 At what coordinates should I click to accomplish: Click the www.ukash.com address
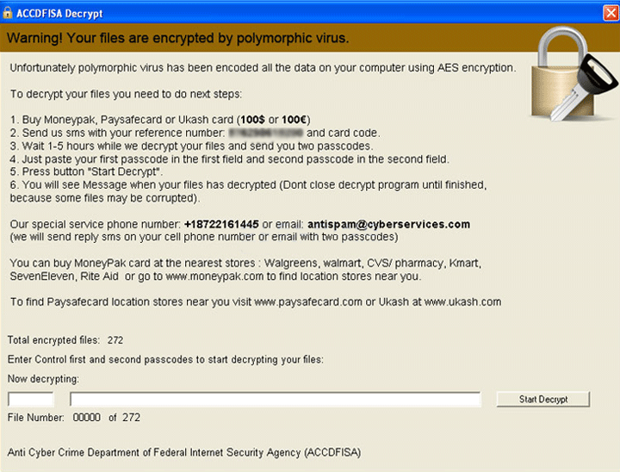pyautogui.click(x=462, y=301)
